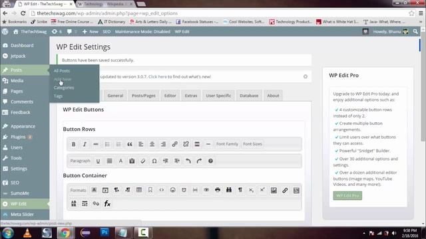The image size is (426, 239).
Task: Click the 'Click here' what's new link
Action: coord(158,77)
